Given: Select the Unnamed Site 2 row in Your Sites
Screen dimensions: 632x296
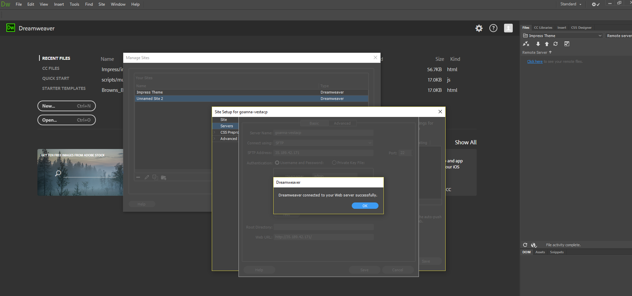Looking at the screenshot, I should 252,99.
